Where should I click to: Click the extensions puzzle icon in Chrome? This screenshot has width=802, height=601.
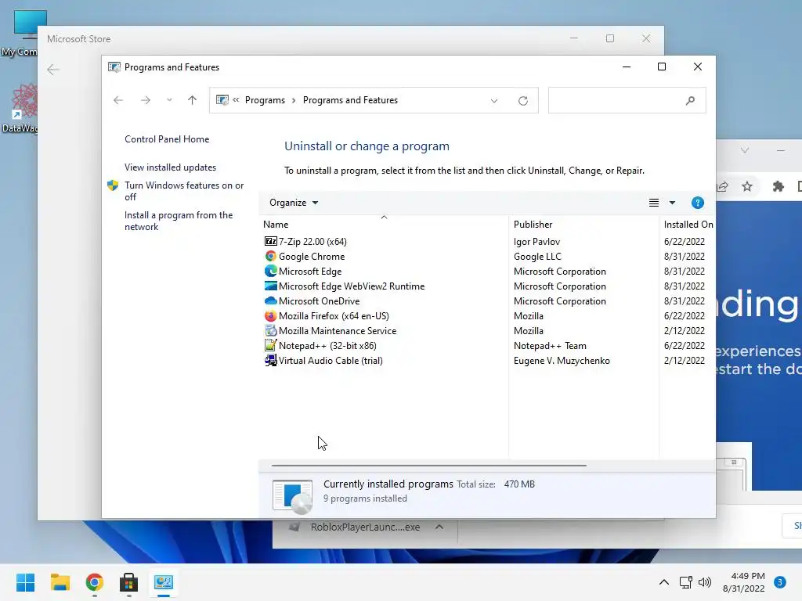[x=778, y=186]
